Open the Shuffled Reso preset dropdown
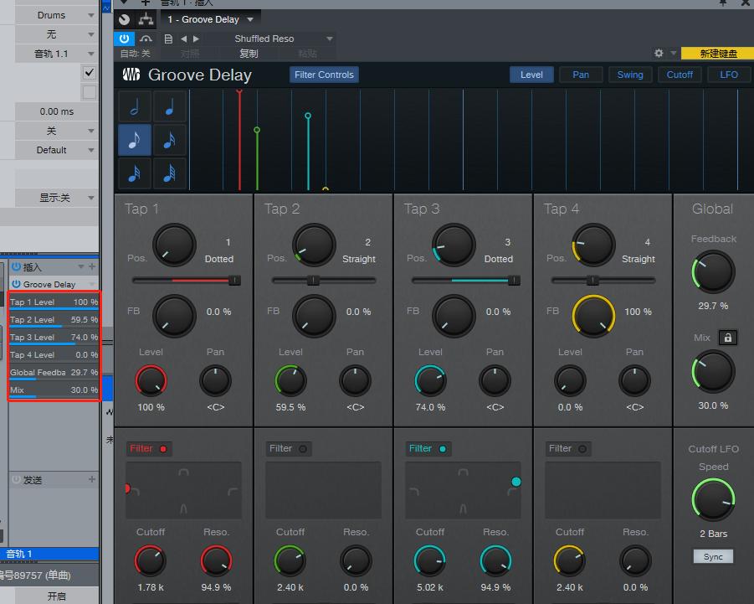This screenshot has height=604, width=754. (283, 39)
